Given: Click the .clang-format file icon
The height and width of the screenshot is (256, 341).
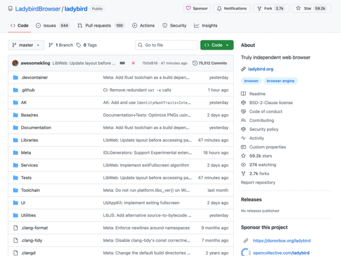Looking at the screenshot, I should click(16, 228).
